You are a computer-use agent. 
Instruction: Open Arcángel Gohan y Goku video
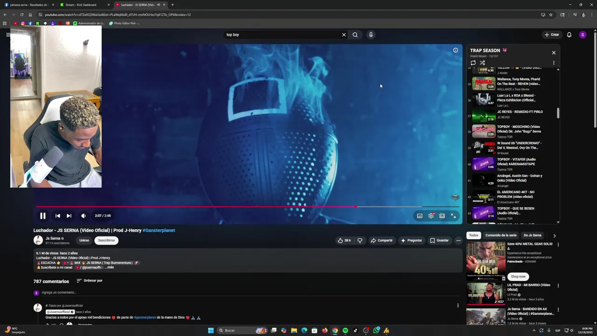coord(512,180)
